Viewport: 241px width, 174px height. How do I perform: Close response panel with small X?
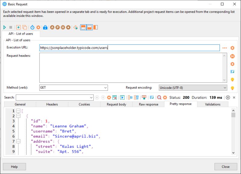234,97
